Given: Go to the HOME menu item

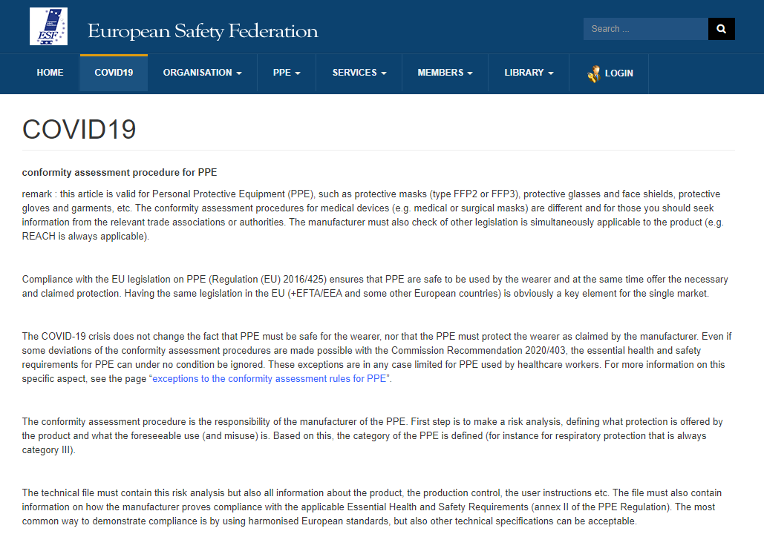Looking at the screenshot, I should pos(50,73).
